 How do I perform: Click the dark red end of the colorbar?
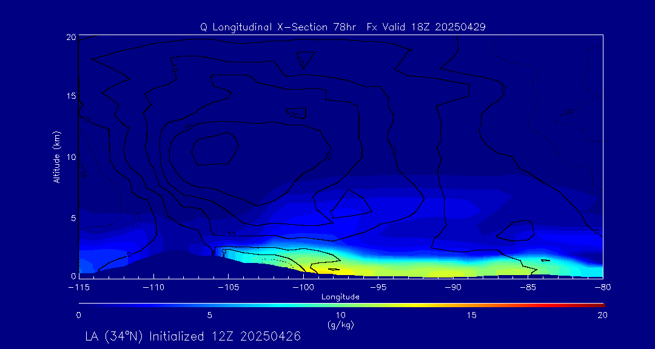tap(599, 305)
